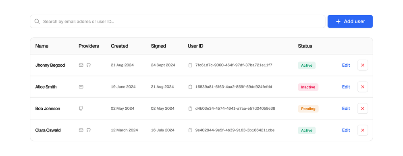Click the Add user button
403x156 pixels.
(350, 22)
